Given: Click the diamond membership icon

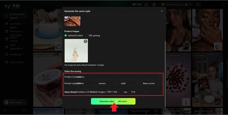Looking at the screenshot, I should tap(163, 5).
